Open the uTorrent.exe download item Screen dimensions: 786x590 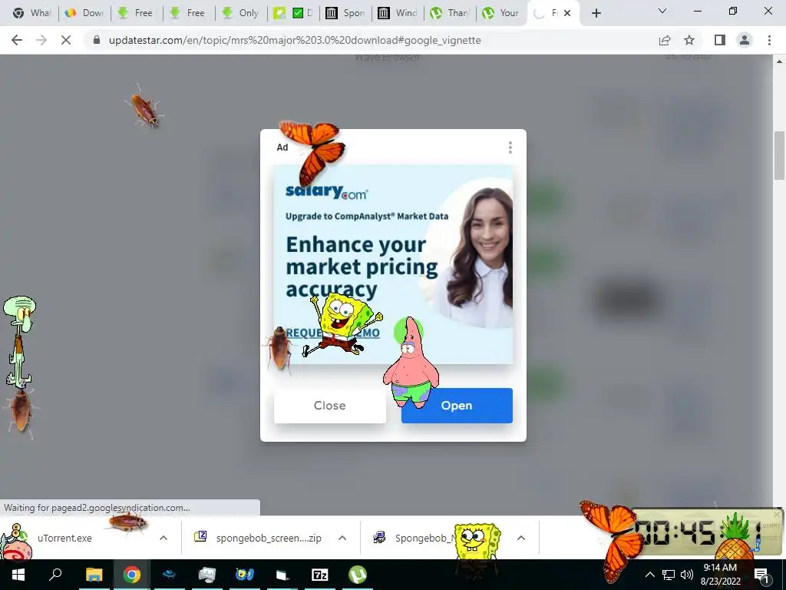pyautogui.click(x=64, y=538)
